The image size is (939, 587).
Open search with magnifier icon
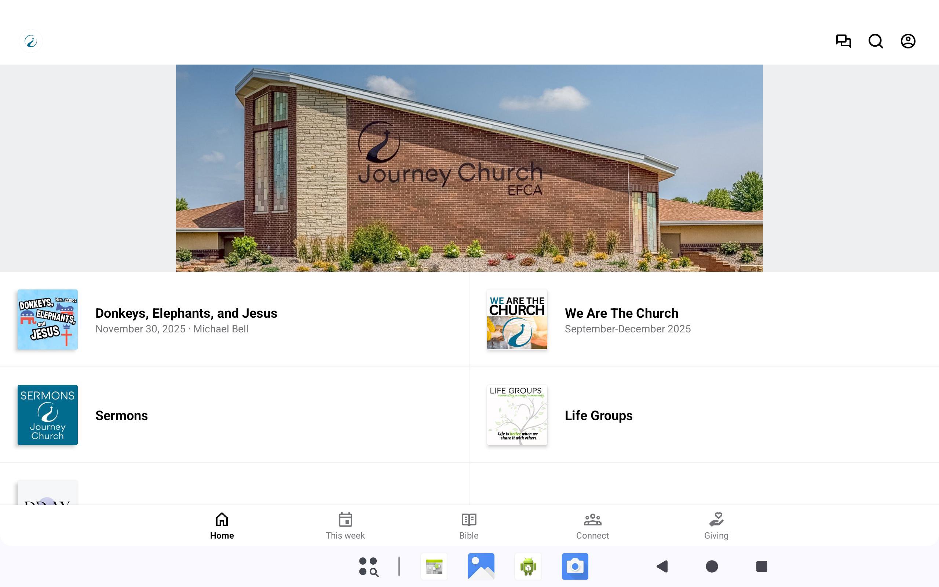click(876, 41)
